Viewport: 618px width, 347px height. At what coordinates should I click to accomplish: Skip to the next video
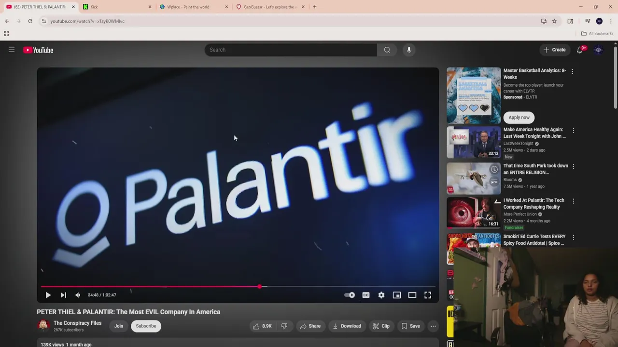click(63, 295)
